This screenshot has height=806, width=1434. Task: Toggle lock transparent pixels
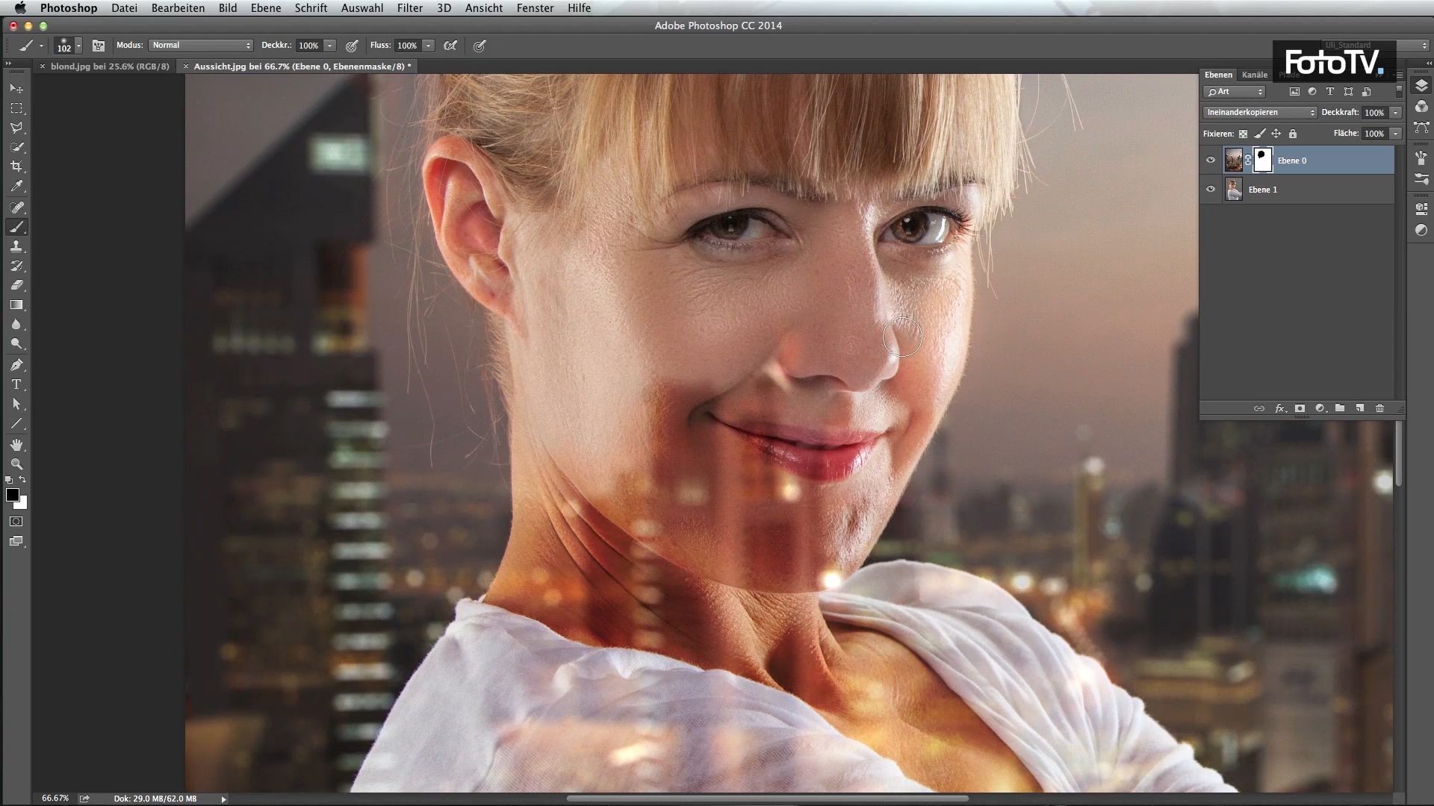click(1243, 134)
